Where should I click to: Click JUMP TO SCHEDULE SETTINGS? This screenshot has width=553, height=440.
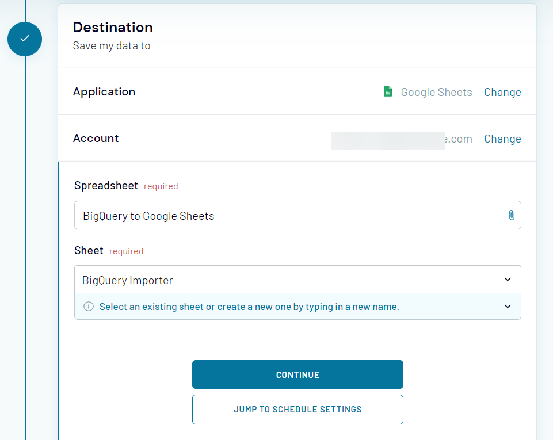click(x=298, y=409)
